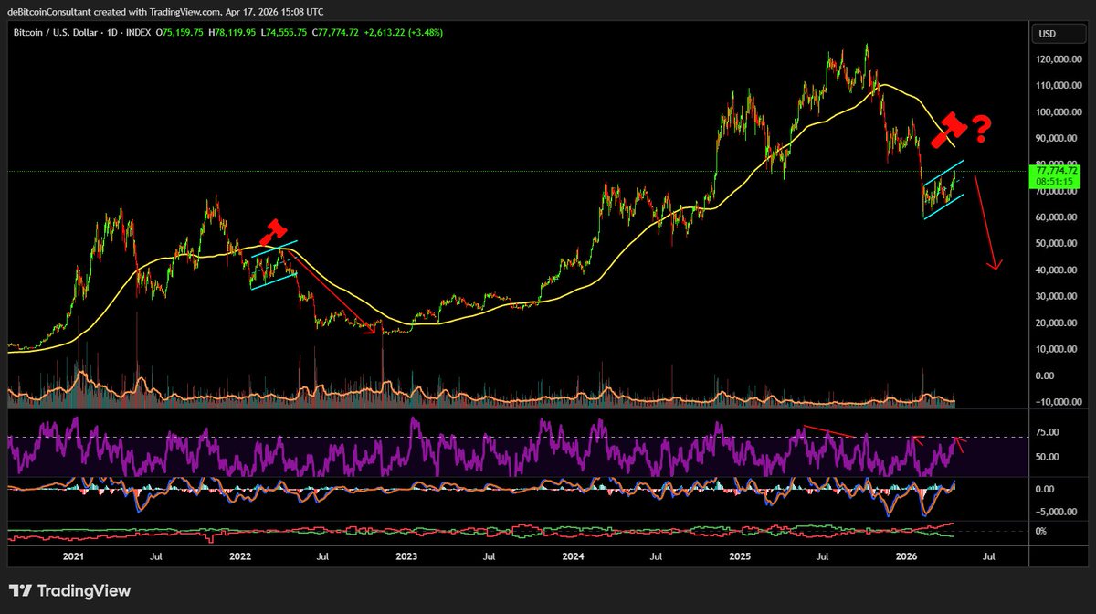This screenshot has height=614, width=1096.
Task: Click the 2021 time axis label
Action: [x=73, y=556]
